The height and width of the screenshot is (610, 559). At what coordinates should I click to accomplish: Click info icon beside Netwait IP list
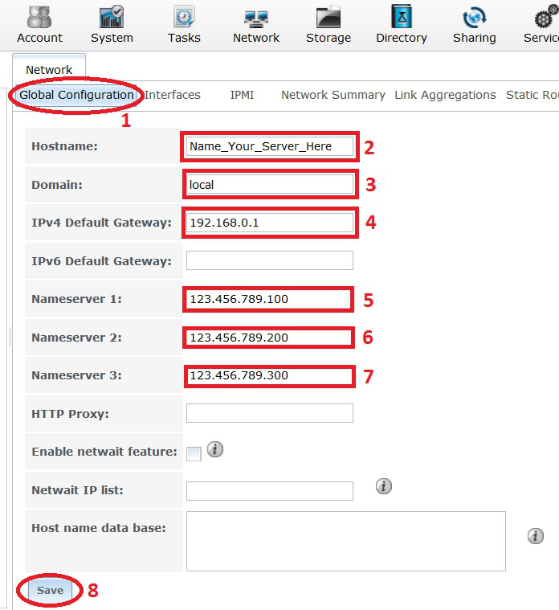[384, 486]
